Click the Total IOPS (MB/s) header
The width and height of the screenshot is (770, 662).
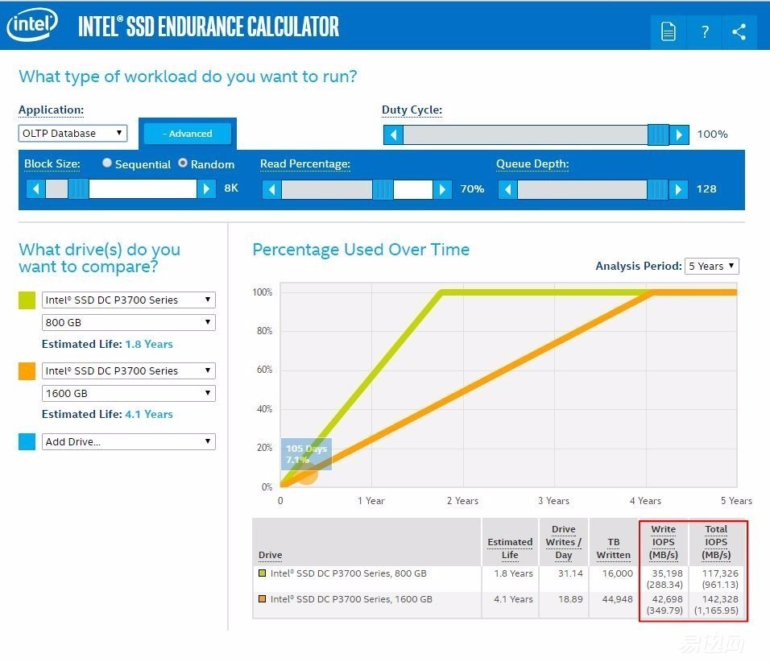click(x=716, y=542)
